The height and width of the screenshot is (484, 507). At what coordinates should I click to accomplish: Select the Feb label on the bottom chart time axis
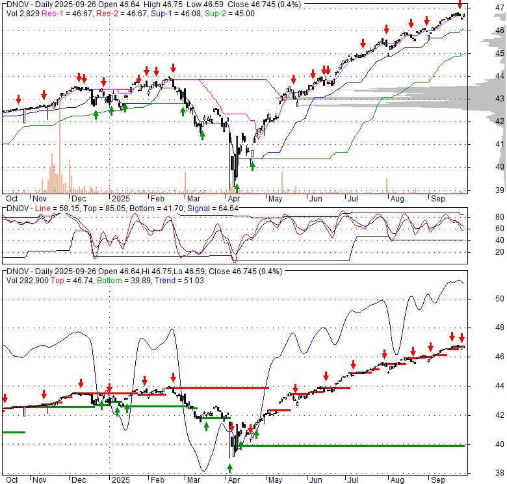[x=157, y=480]
